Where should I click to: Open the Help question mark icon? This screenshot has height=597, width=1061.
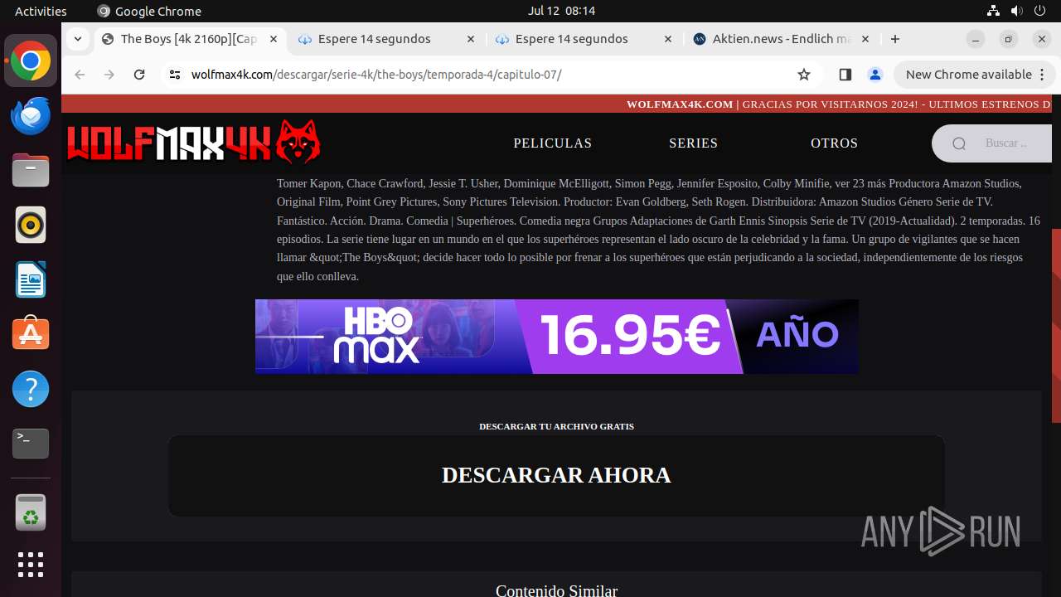[31, 389]
